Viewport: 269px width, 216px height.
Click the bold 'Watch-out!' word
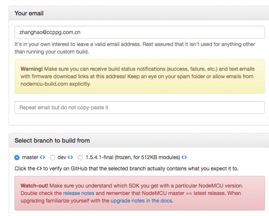[34, 186]
